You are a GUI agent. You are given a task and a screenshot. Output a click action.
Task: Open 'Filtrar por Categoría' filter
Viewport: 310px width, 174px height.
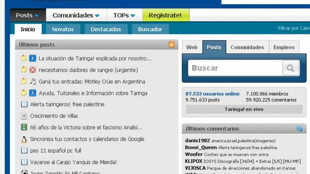tap(294, 28)
